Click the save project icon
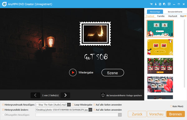187x120 pixels. tap(160, 4)
